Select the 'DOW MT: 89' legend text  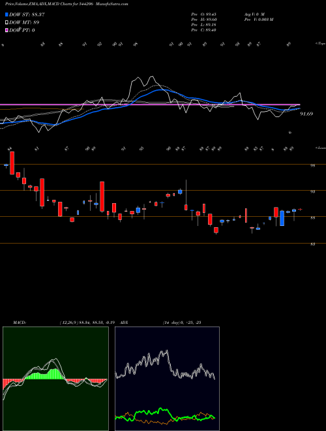pyautogui.click(x=23, y=23)
